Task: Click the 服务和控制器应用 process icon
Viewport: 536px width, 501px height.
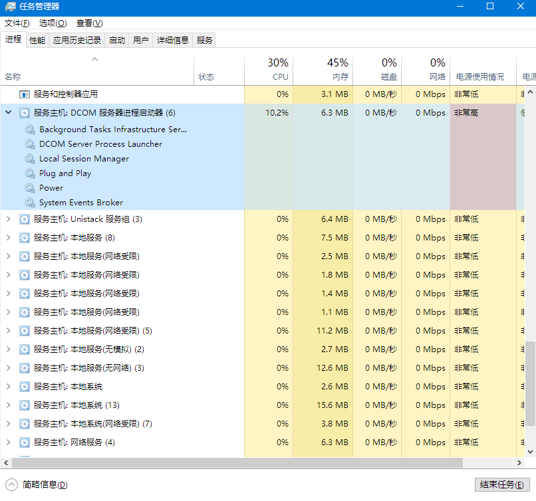Action: click(x=25, y=94)
